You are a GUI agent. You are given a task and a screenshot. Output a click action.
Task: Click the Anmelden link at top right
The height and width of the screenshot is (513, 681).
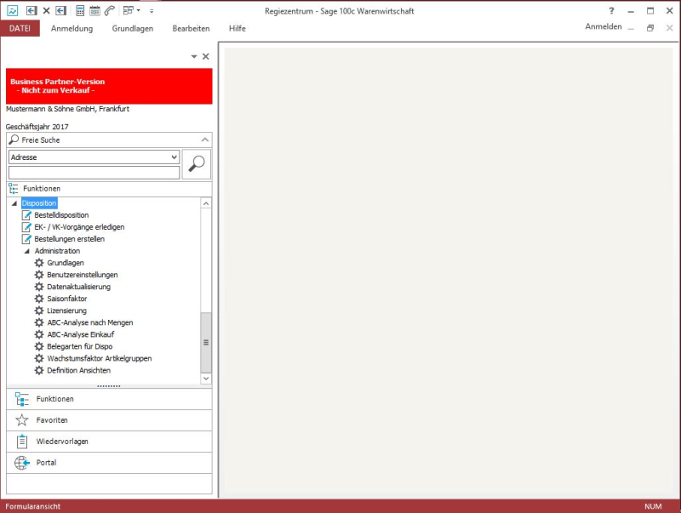coord(603,27)
